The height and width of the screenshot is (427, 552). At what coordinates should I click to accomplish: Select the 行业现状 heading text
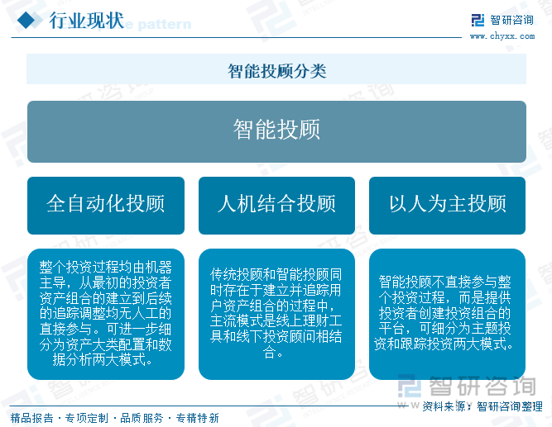tap(86, 21)
